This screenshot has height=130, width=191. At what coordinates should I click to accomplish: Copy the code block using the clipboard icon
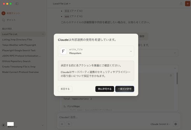[171, 76]
